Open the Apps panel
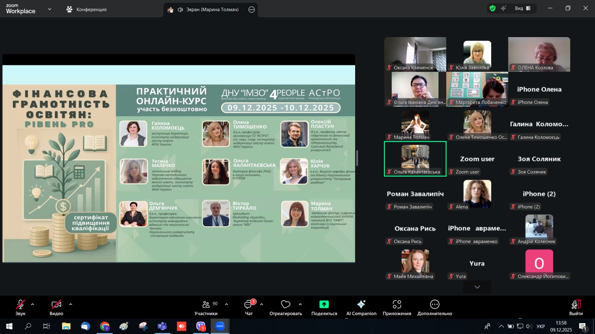595x334 pixels. [x=397, y=305]
